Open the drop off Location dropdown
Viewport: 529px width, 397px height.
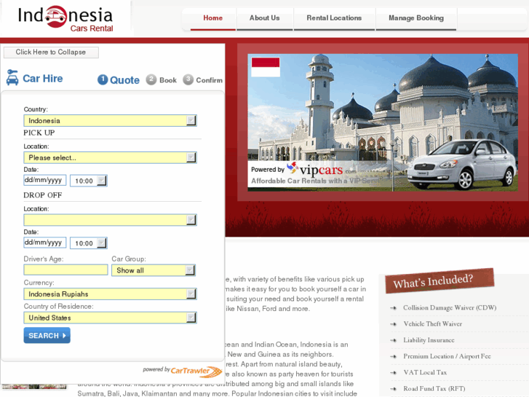click(110, 220)
